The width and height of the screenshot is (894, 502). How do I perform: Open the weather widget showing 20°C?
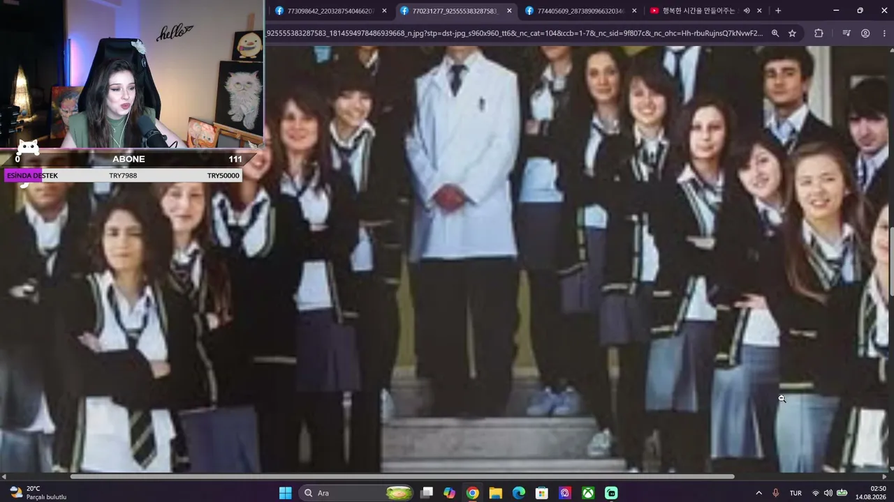click(38, 493)
